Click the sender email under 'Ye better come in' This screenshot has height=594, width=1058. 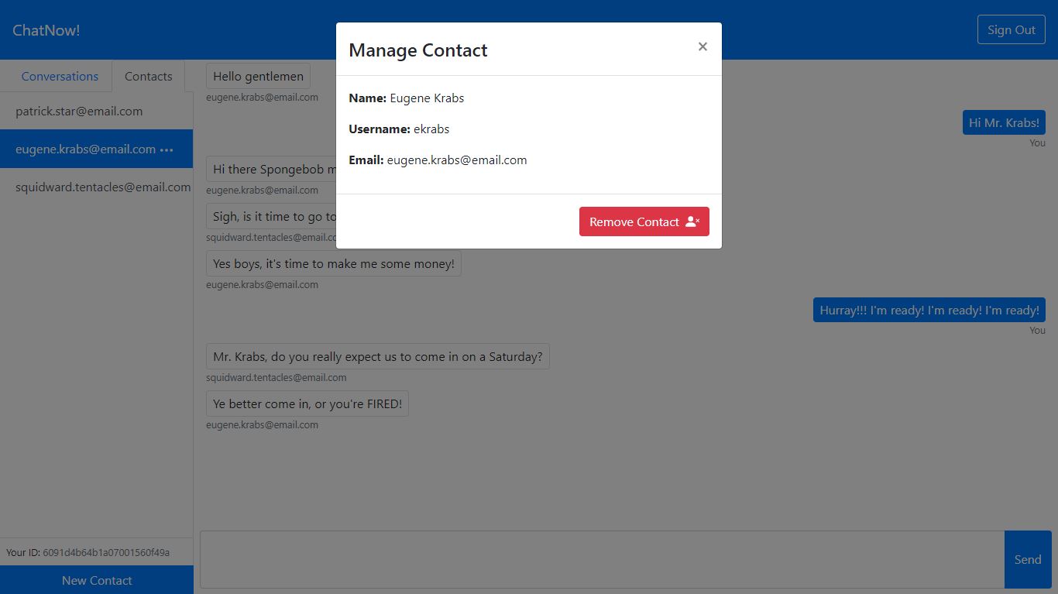click(262, 424)
